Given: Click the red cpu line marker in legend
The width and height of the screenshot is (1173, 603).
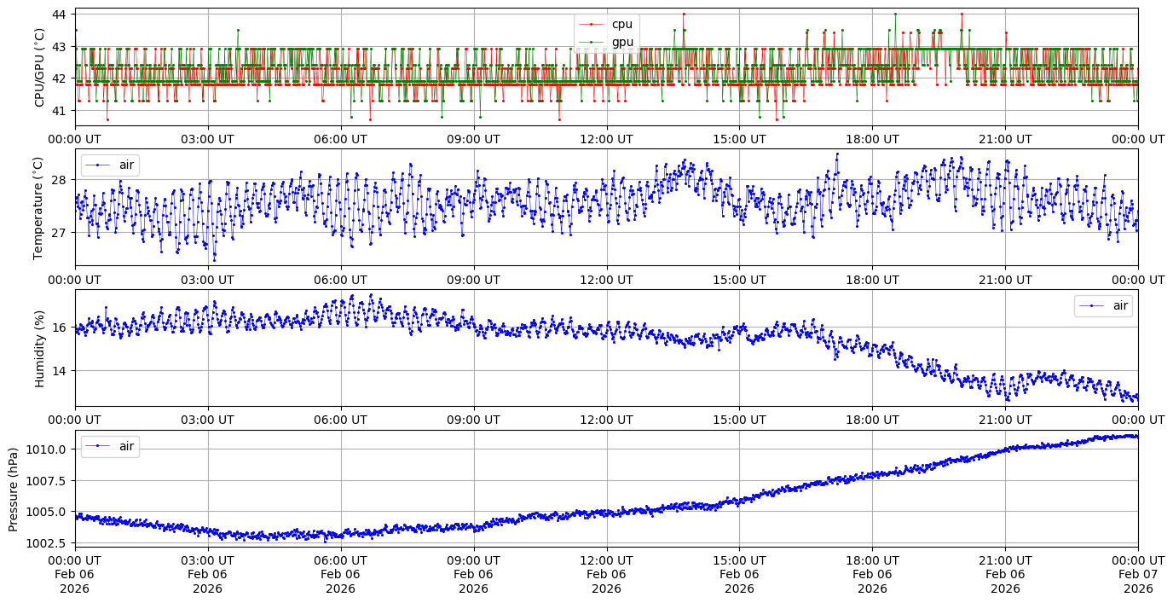Looking at the screenshot, I should [x=592, y=25].
